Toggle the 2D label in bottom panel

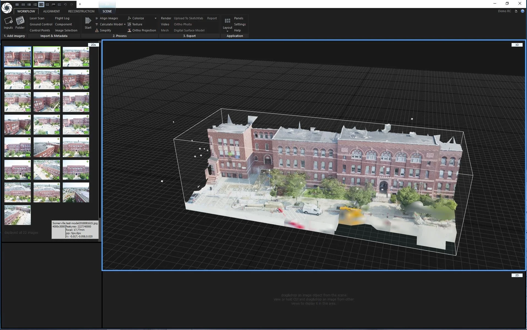tap(517, 275)
